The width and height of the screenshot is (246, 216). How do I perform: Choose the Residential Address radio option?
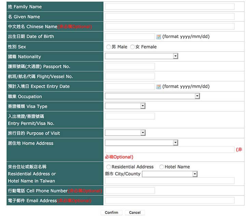108,167
